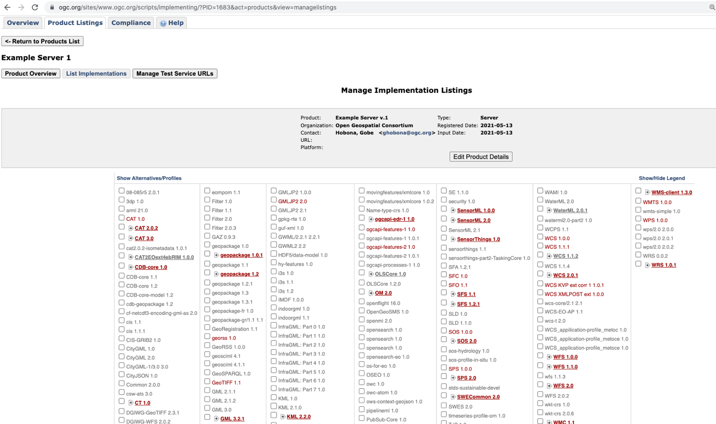Click the zoom magnifier icon in address bar
Image resolution: width=716 pixels, height=424 pixels.
coord(712,7)
